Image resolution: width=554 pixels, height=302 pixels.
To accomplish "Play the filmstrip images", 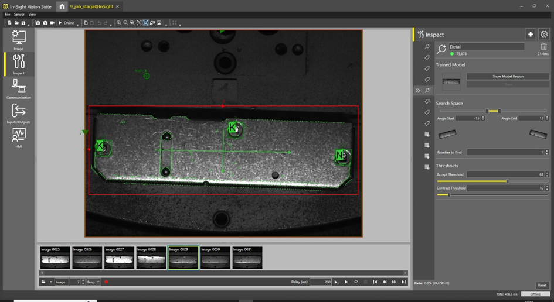I will [x=346, y=282].
